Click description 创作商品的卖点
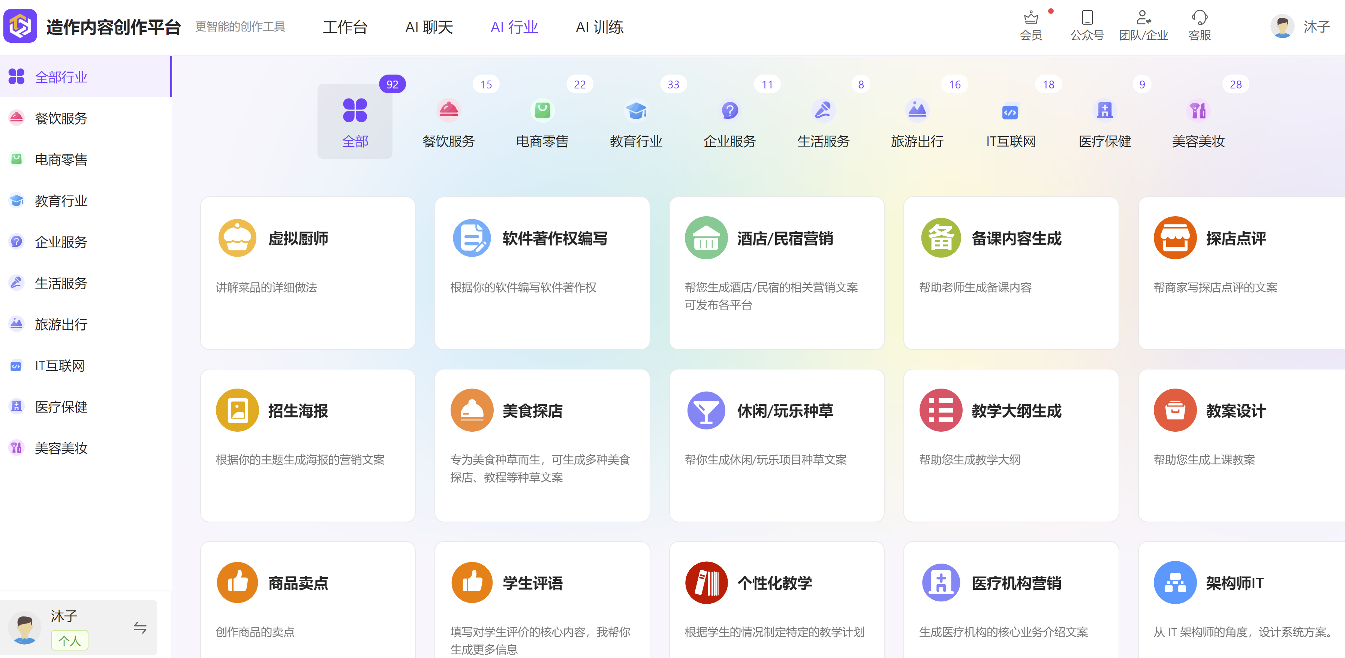Viewport: 1345px width, 658px height. click(255, 632)
